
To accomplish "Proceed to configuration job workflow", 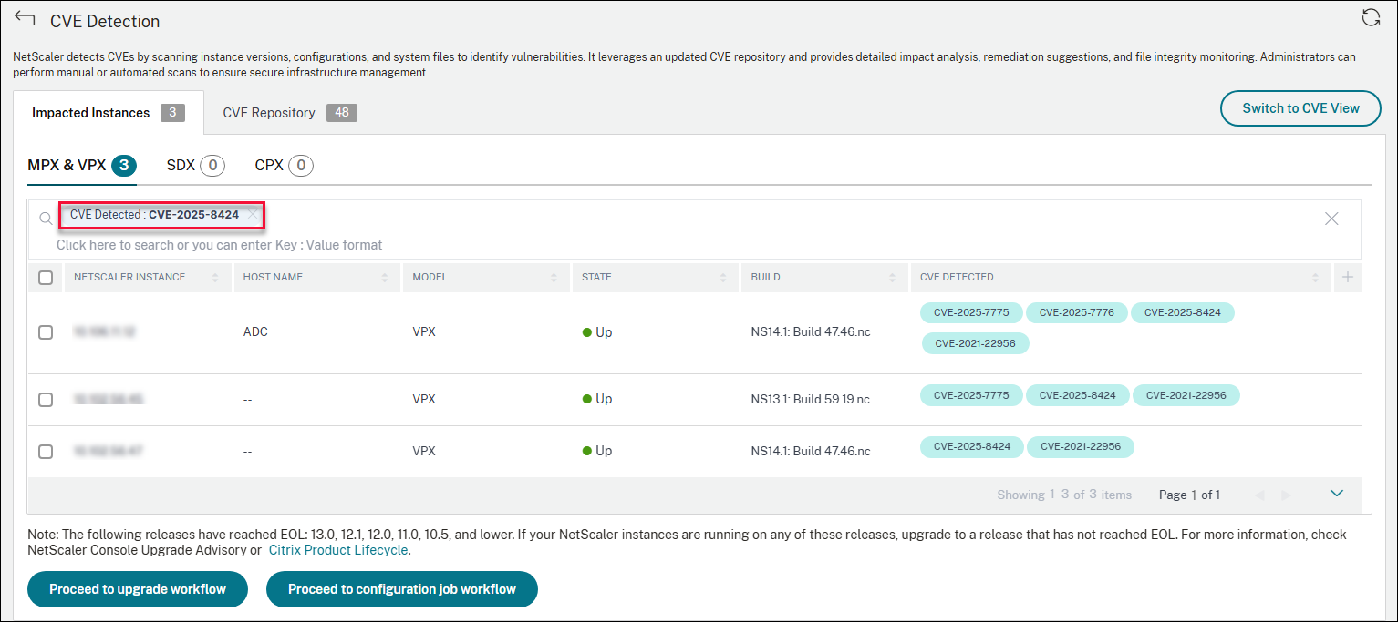I will point(402,589).
